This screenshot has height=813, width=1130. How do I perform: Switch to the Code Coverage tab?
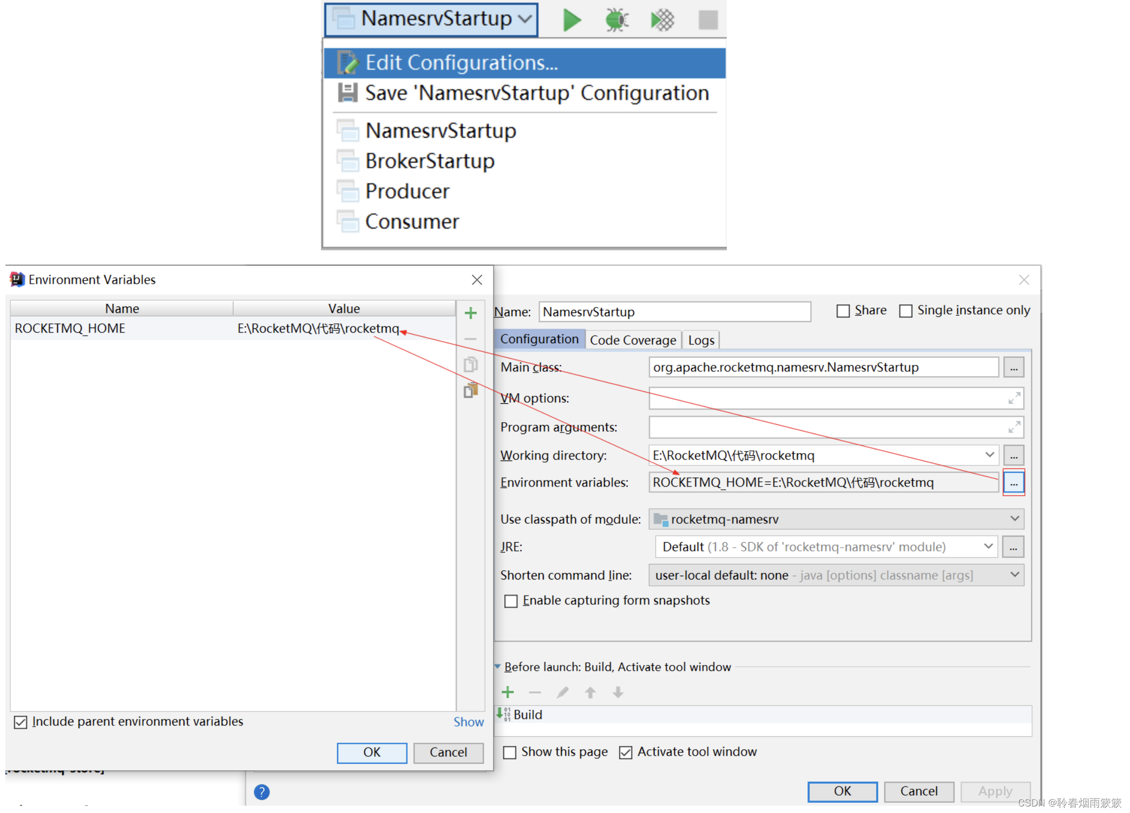click(x=633, y=340)
